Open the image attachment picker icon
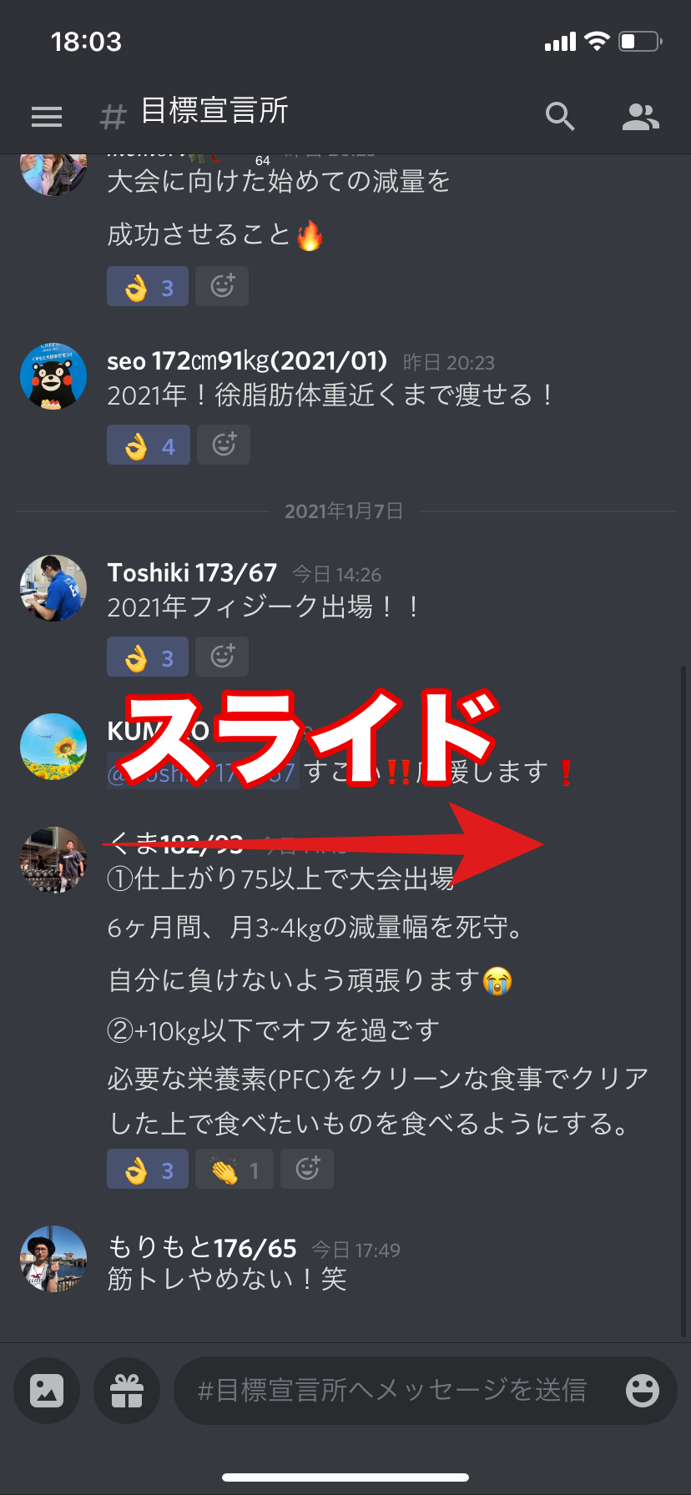Screen dimensions: 691x1495 47,1390
